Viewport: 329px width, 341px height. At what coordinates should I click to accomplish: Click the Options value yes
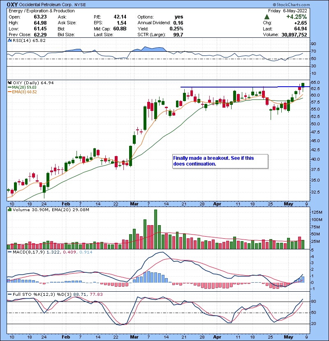point(179,17)
